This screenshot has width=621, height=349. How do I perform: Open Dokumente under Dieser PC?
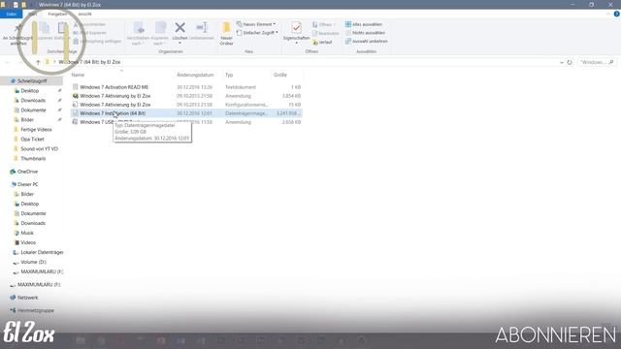[x=33, y=213]
